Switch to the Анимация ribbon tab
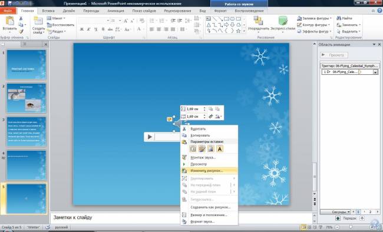The width and height of the screenshot is (383, 232). 115,11
